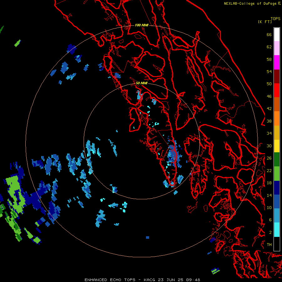
Task: Select the light blue legend swatch
Action: [277, 216]
